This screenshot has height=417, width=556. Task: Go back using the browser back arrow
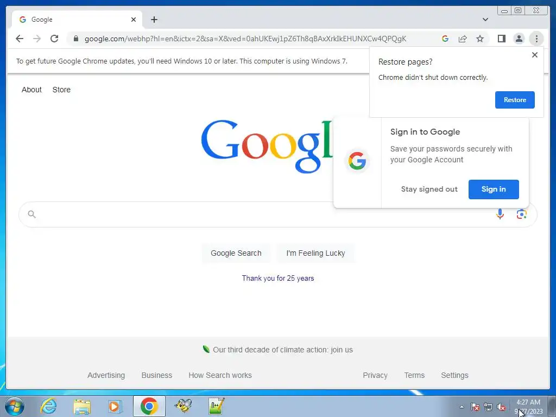20,39
